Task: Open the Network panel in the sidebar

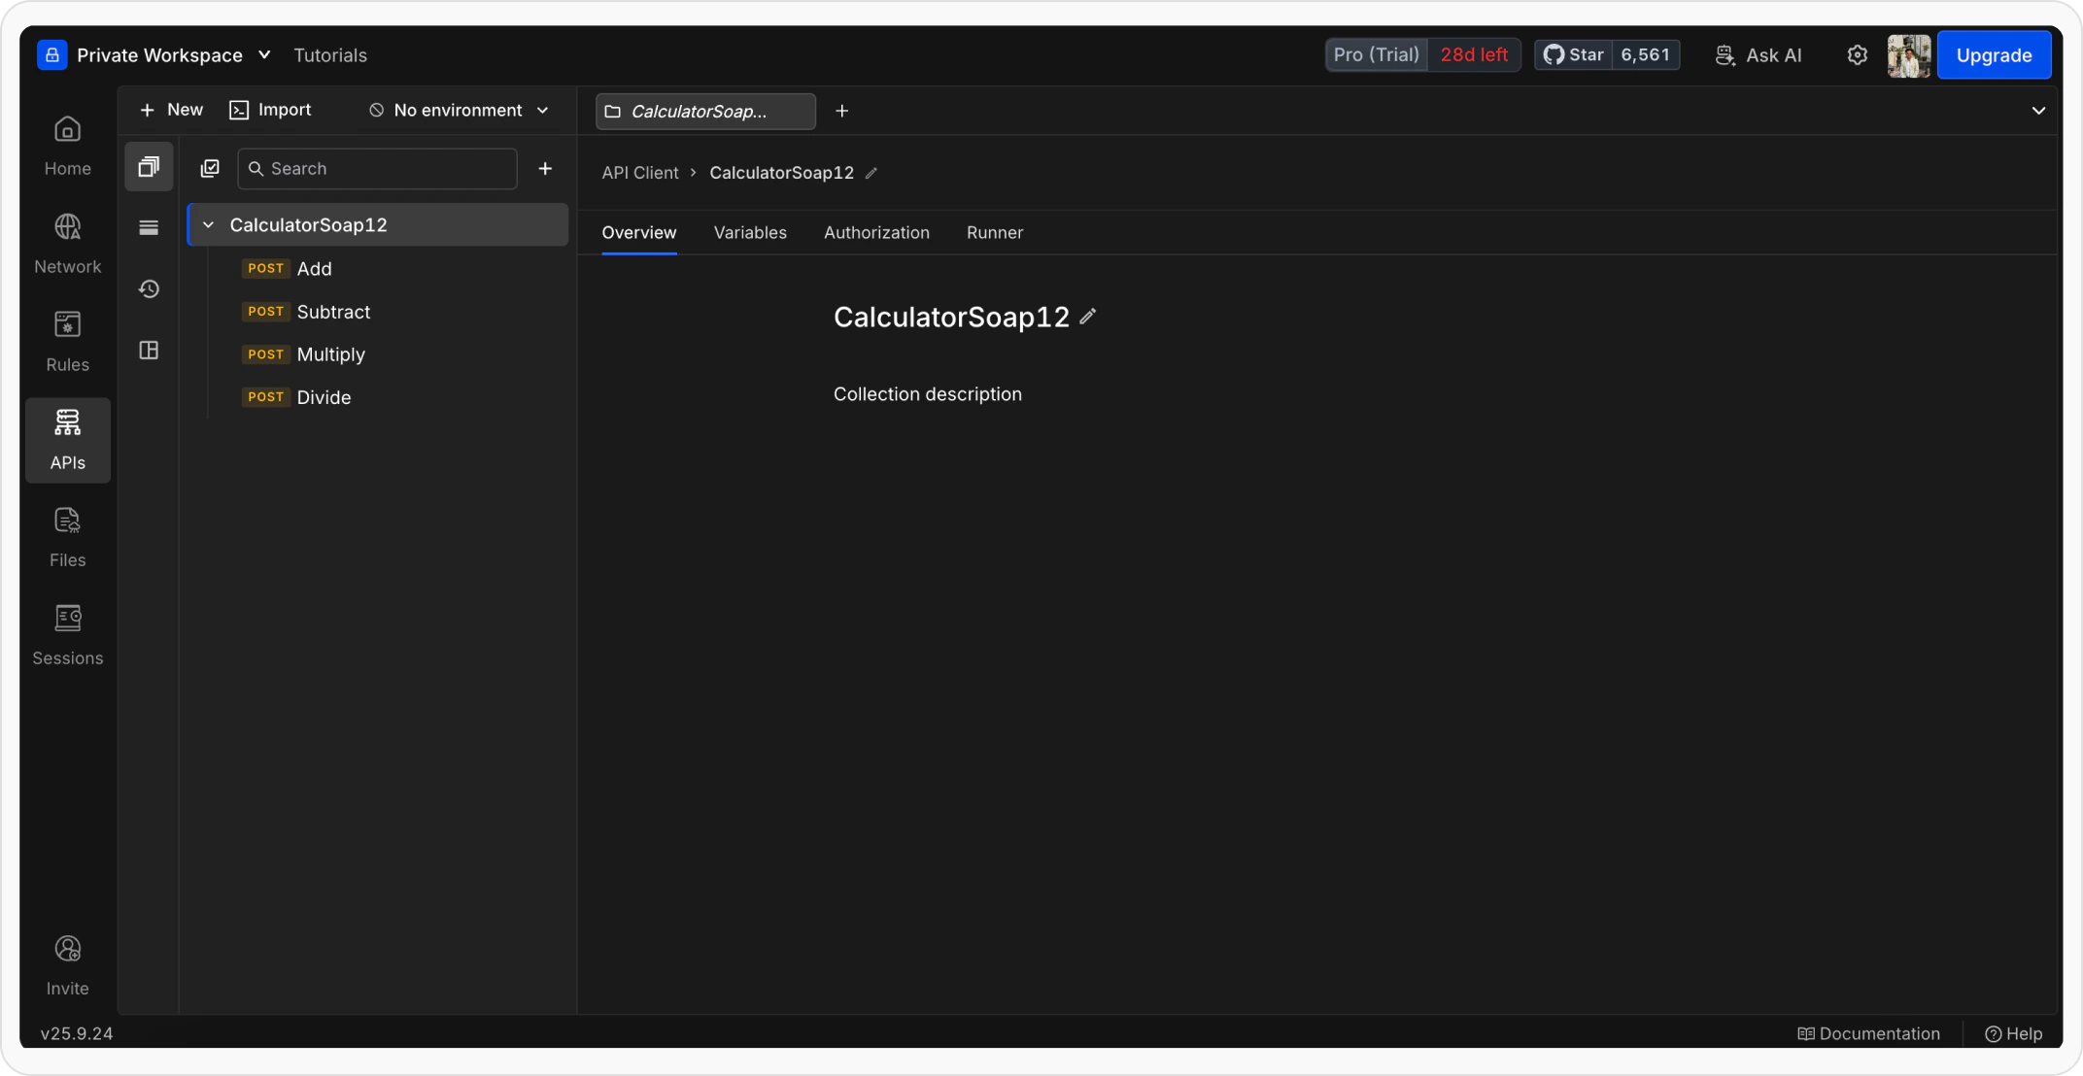Action: point(67,241)
